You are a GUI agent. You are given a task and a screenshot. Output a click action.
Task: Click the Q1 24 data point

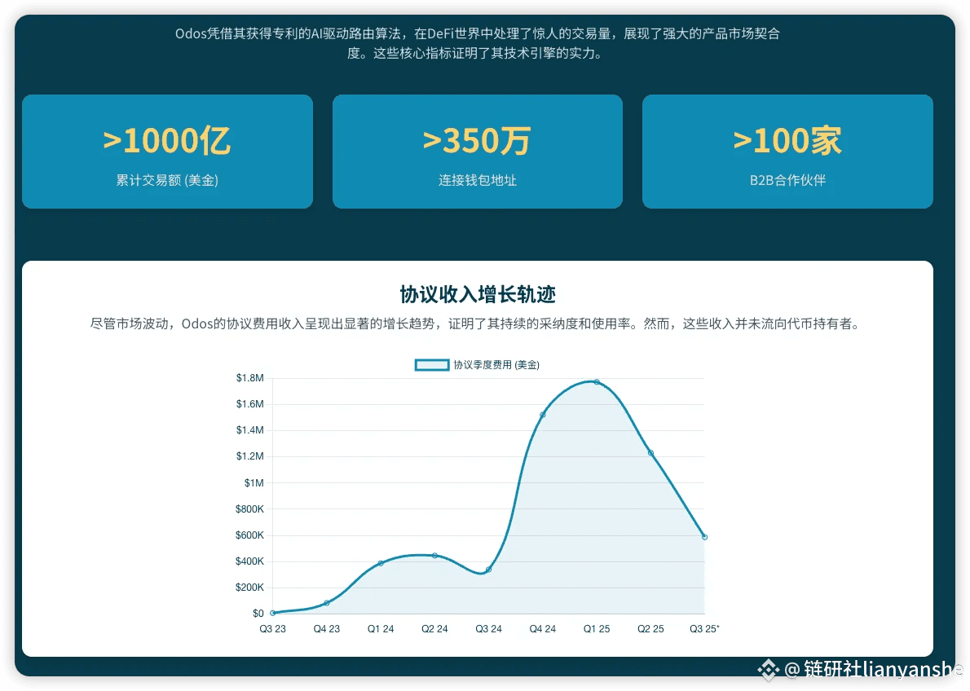click(x=381, y=563)
